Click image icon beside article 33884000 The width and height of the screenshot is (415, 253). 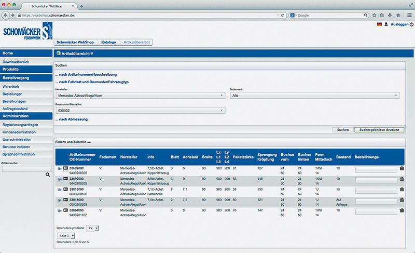(x=65, y=210)
